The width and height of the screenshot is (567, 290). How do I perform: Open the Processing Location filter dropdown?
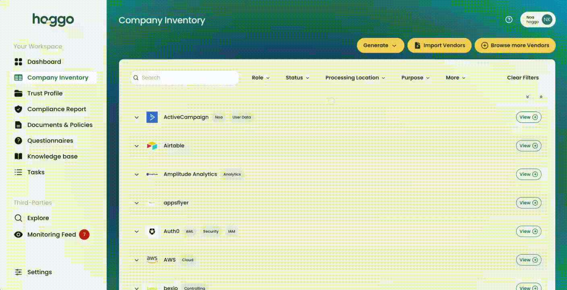[355, 78]
